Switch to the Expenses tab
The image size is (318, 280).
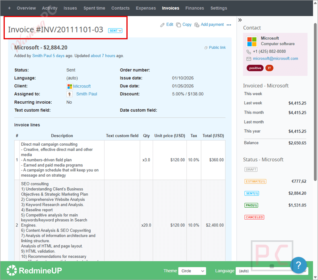click(146, 8)
